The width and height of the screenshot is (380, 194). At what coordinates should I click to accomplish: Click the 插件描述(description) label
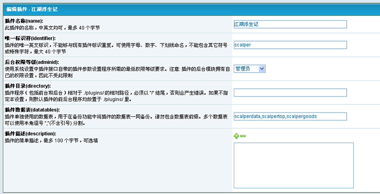click(x=30, y=133)
